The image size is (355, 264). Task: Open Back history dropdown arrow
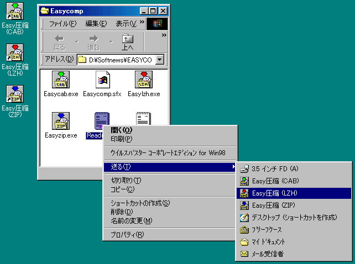coord(77,42)
